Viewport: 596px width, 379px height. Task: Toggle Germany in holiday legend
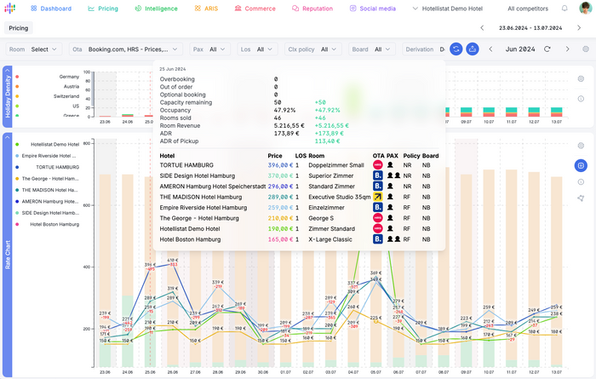[x=48, y=77]
